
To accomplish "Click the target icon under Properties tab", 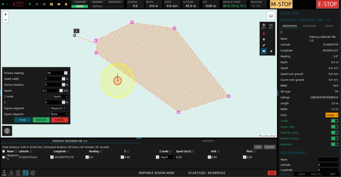I will pos(281,32).
